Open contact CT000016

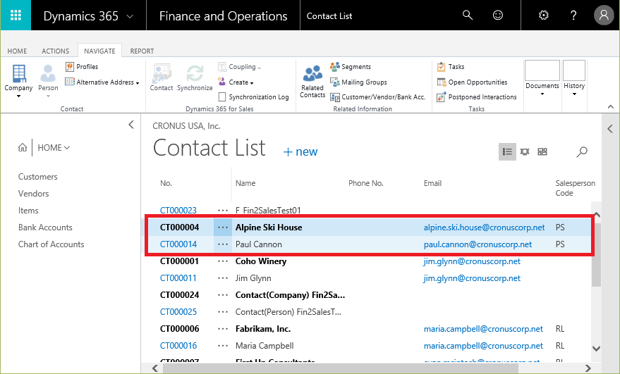(178, 346)
